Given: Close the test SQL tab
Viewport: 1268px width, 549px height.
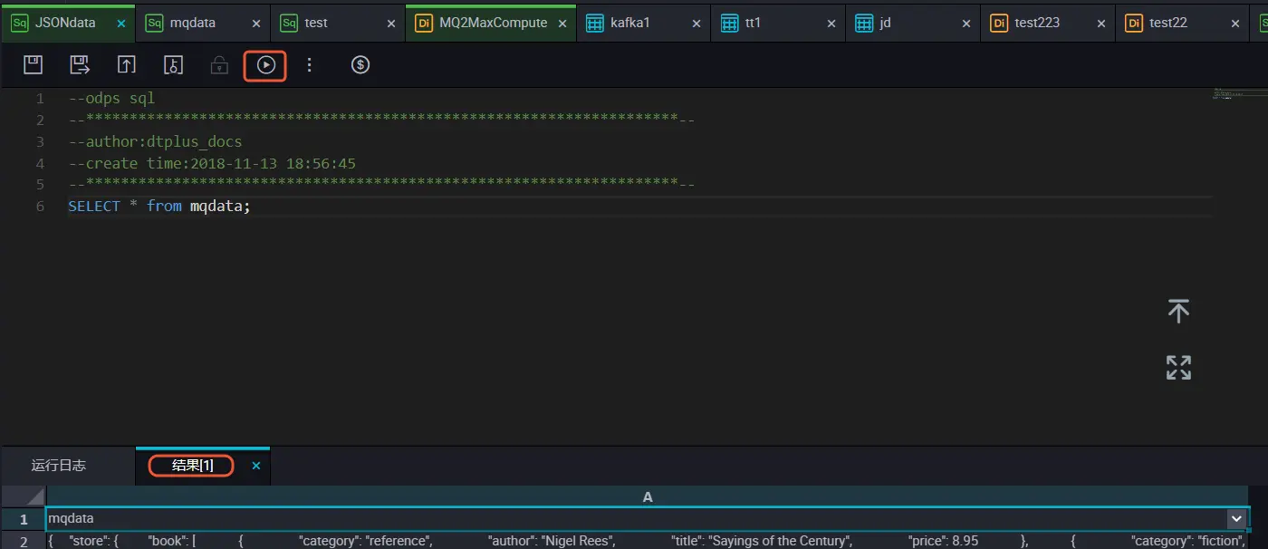Looking at the screenshot, I should point(391,24).
